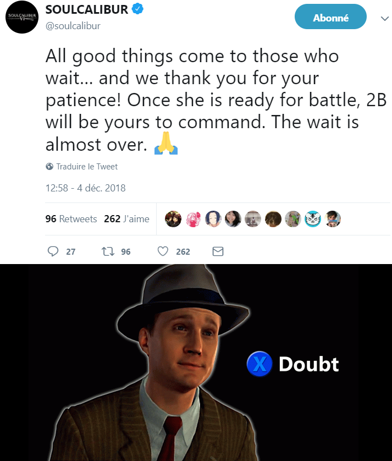Click the pink anime liker avatar
Image resolution: width=392 pixels, height=461 pixels.
(193, 219)
